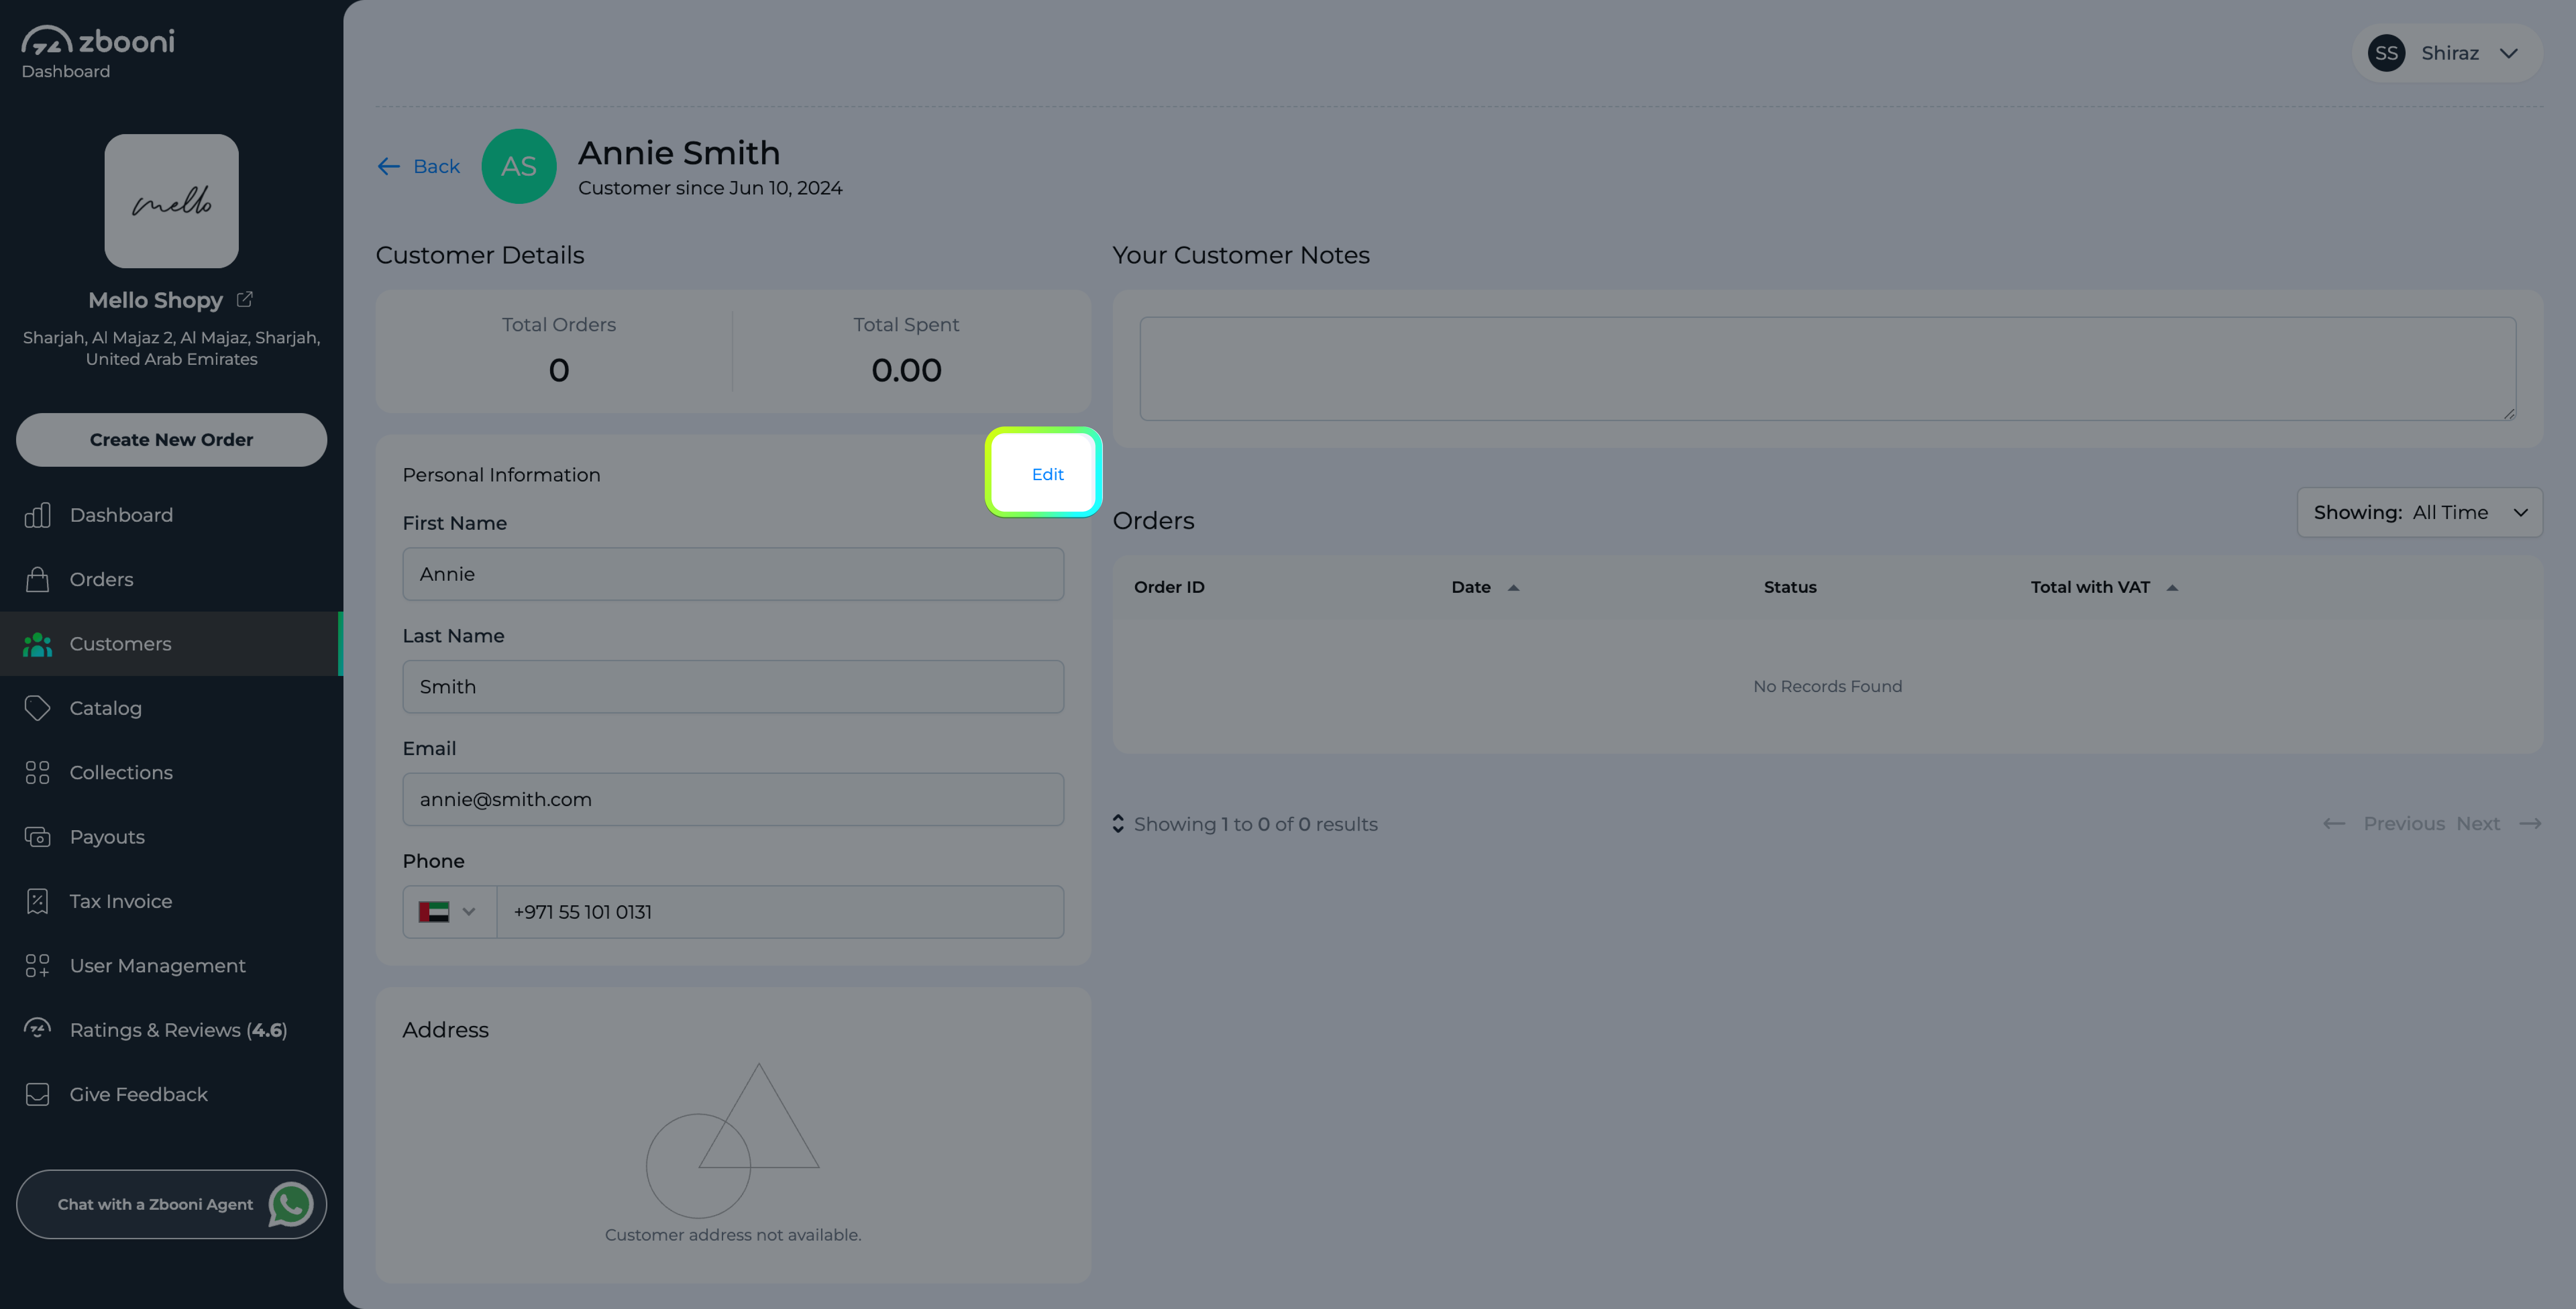
Task: Click the AS customer avatar
Action: coord(518,166)
